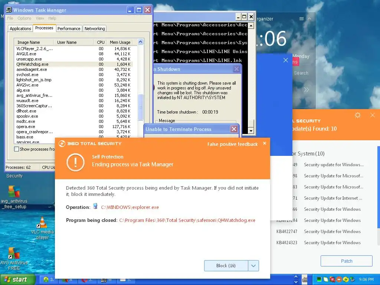
Task: Click the 9:06 PM system clock
Action: pos(366,279)
